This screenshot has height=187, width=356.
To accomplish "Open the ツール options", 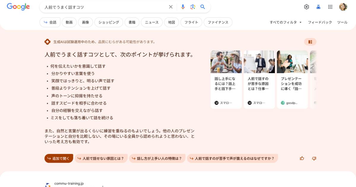I will pos(342,22).
